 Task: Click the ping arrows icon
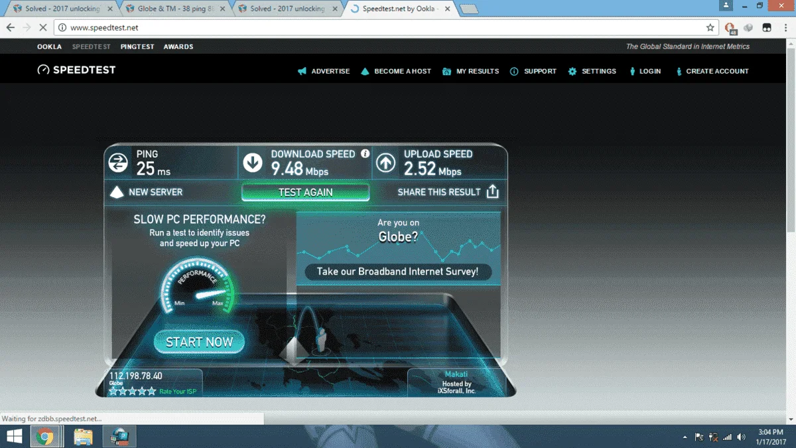pos(118,163)
